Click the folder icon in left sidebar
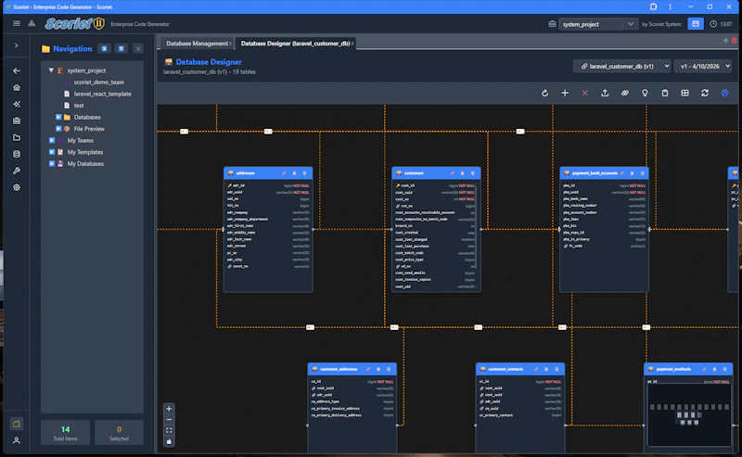Image resolution: width=742 pixels, height=457 pixels. coord(17,138)
